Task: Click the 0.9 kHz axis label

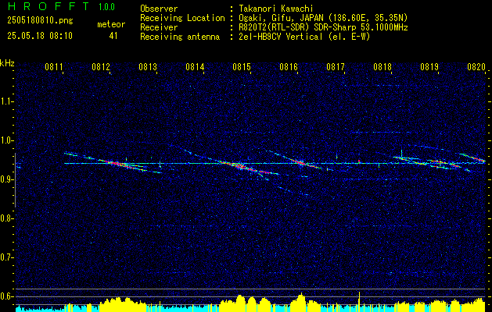Action: coord(7,179)
